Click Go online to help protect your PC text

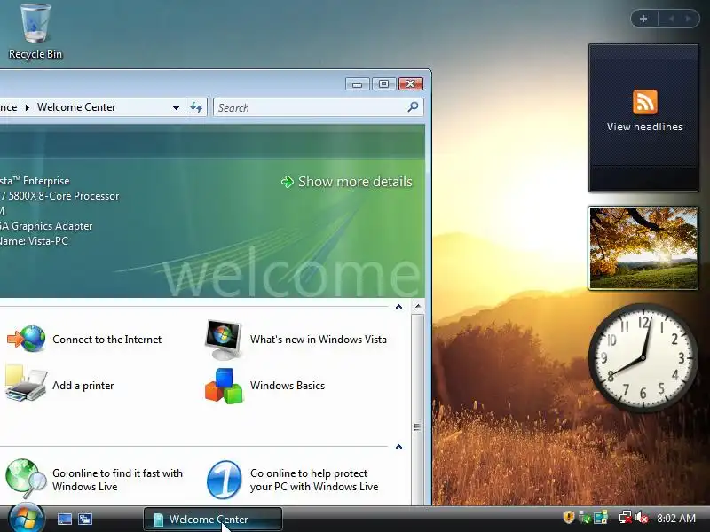click(x=314, y=480)
